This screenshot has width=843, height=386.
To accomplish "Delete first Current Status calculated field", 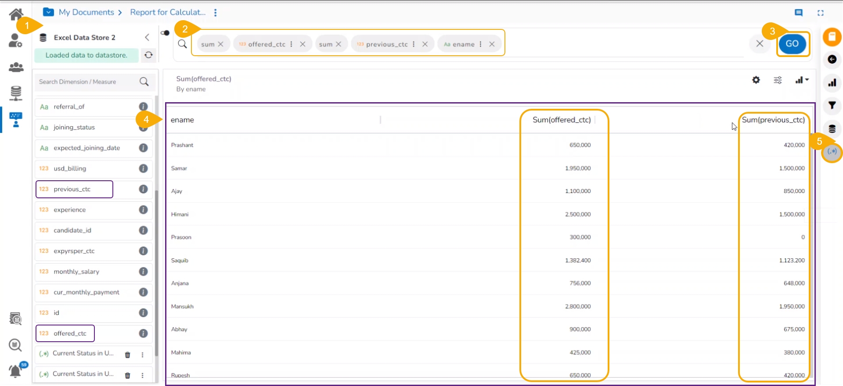I will (x=127, y=354).
